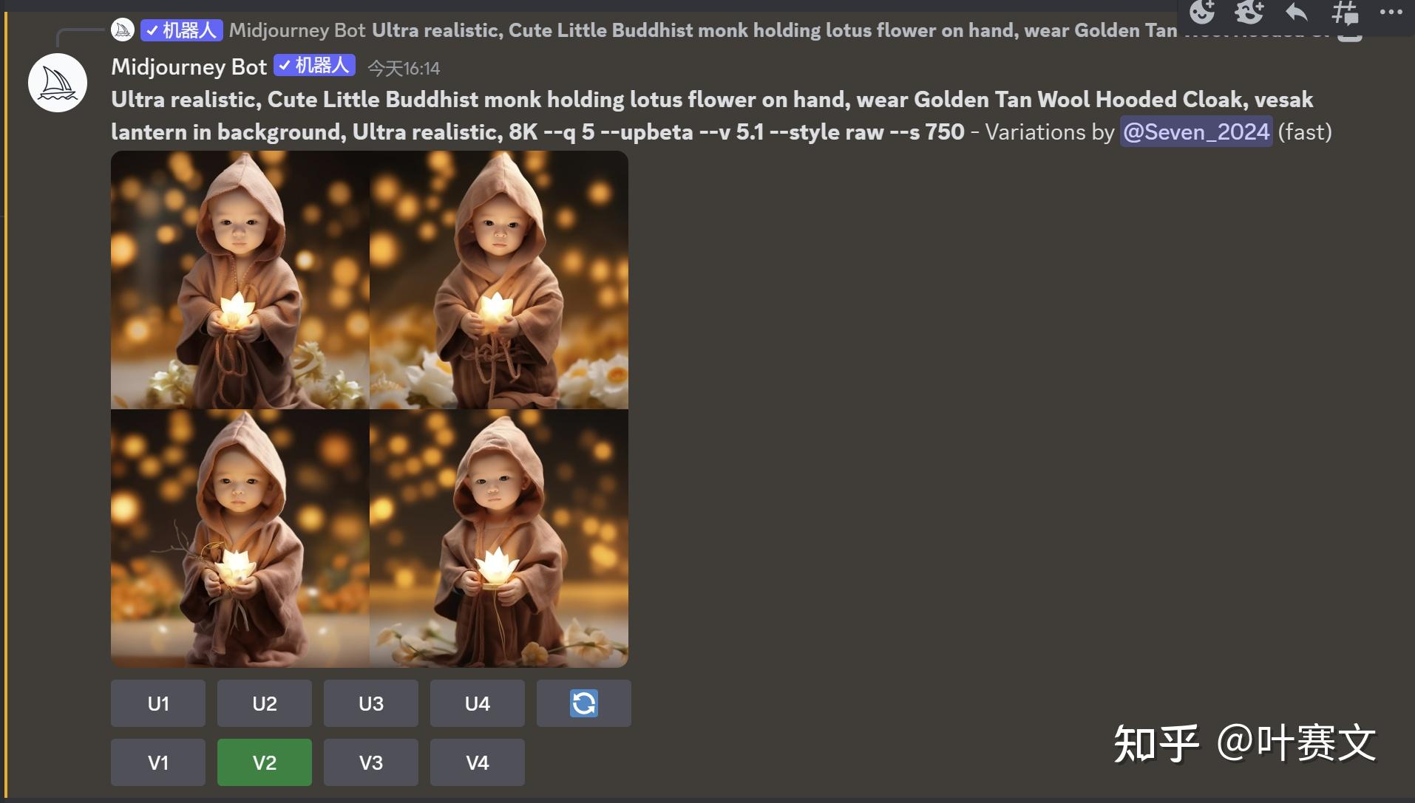The image size is (1415, 803).
Task: Jump to the replied message preview text
Action: (x=775, y=30)
